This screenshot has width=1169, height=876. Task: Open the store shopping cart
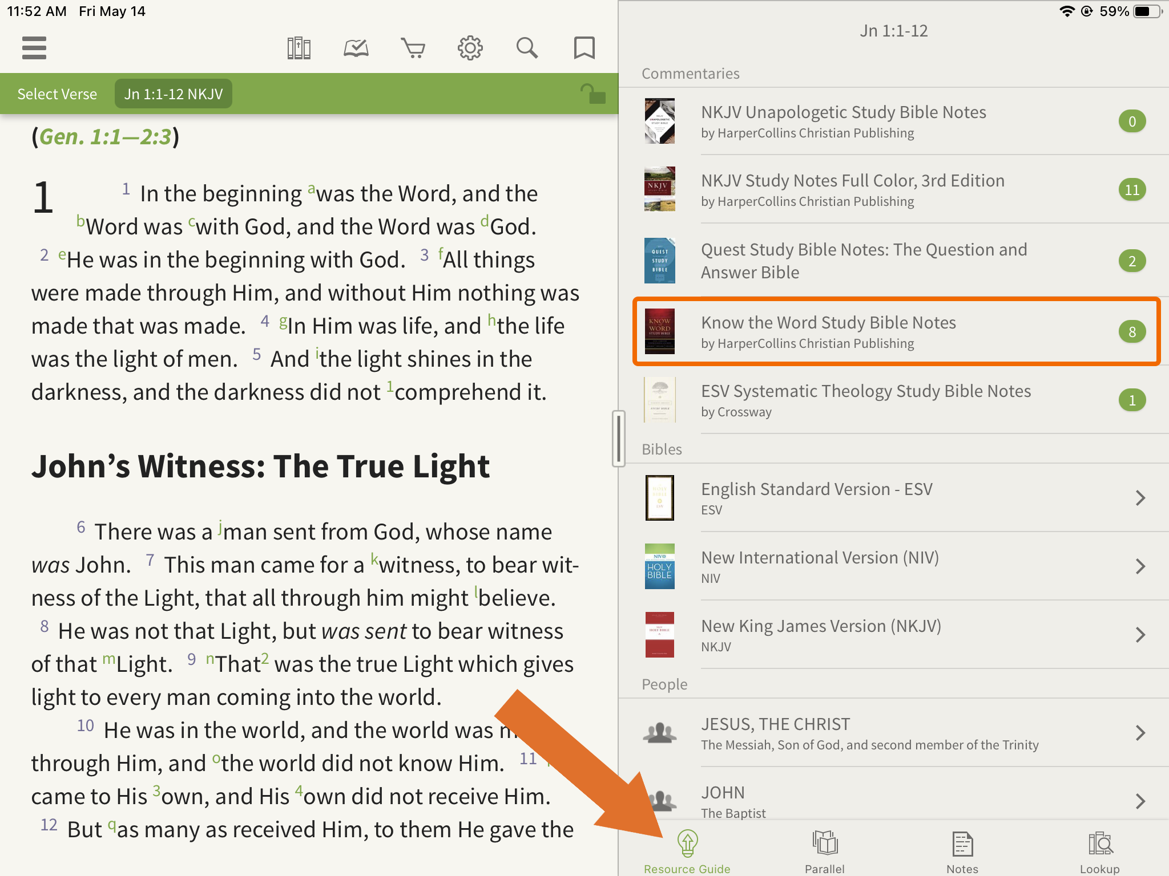(x=413, y=48)
